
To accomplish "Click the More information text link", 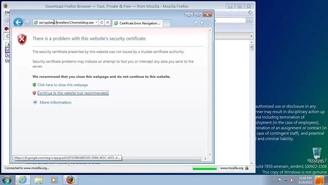I will point(55,102).
